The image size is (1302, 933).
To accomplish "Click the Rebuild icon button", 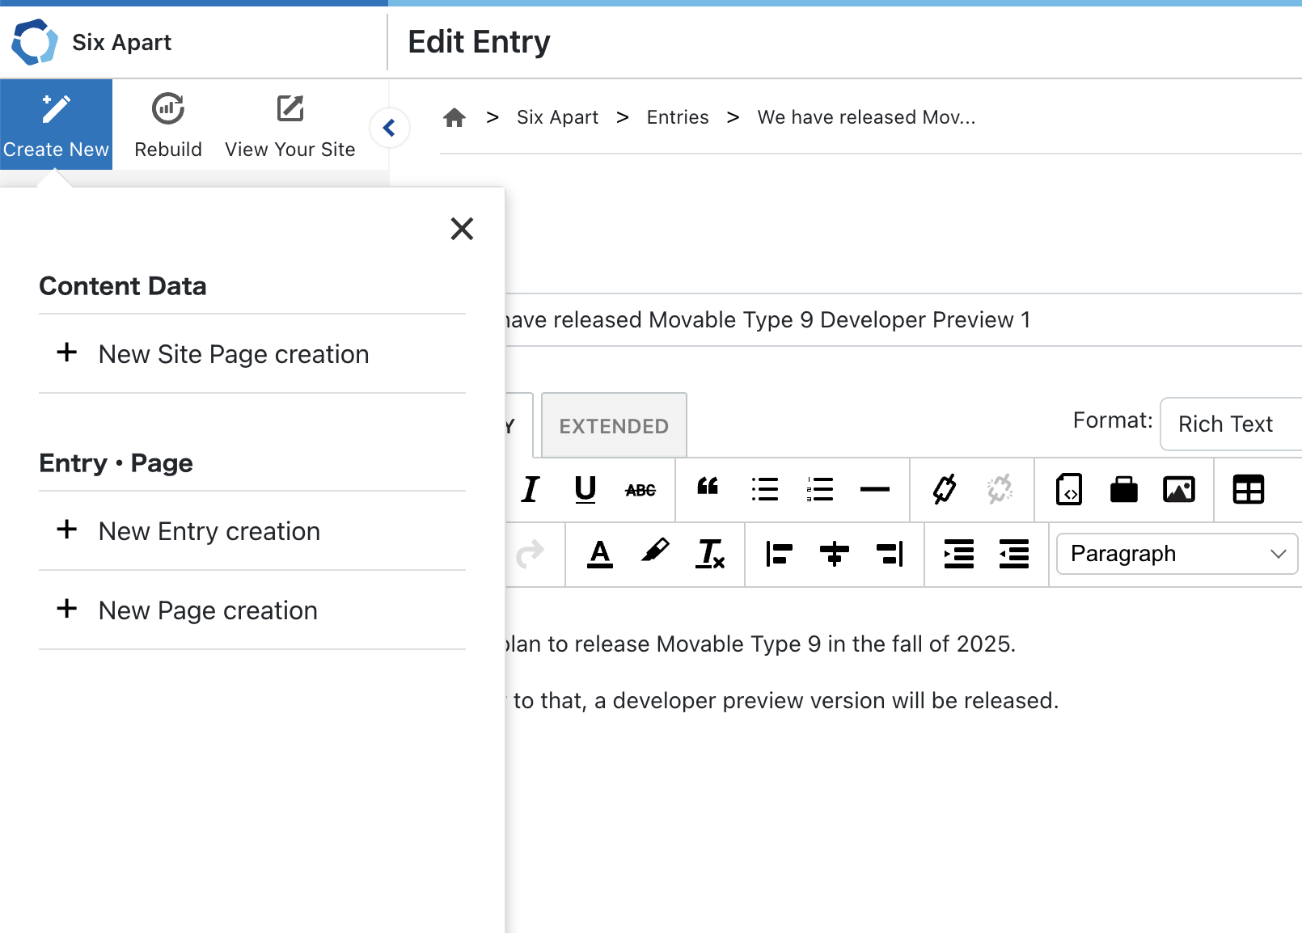I will (168, 125).
